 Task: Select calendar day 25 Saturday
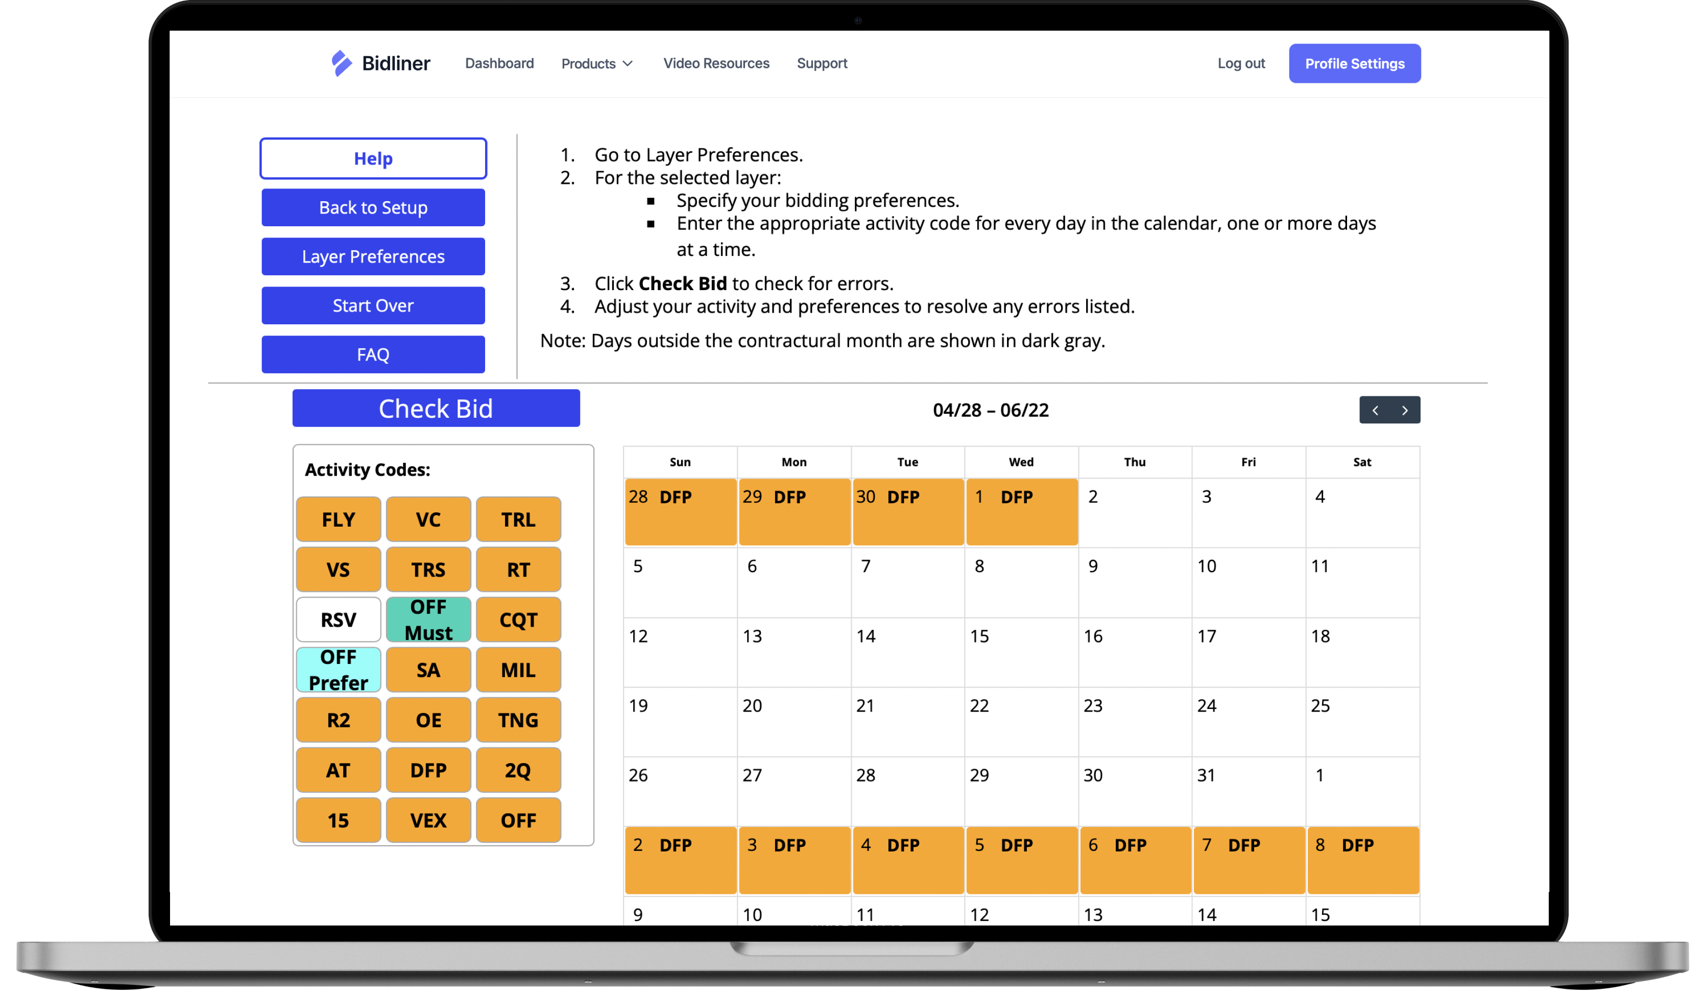1363,722
